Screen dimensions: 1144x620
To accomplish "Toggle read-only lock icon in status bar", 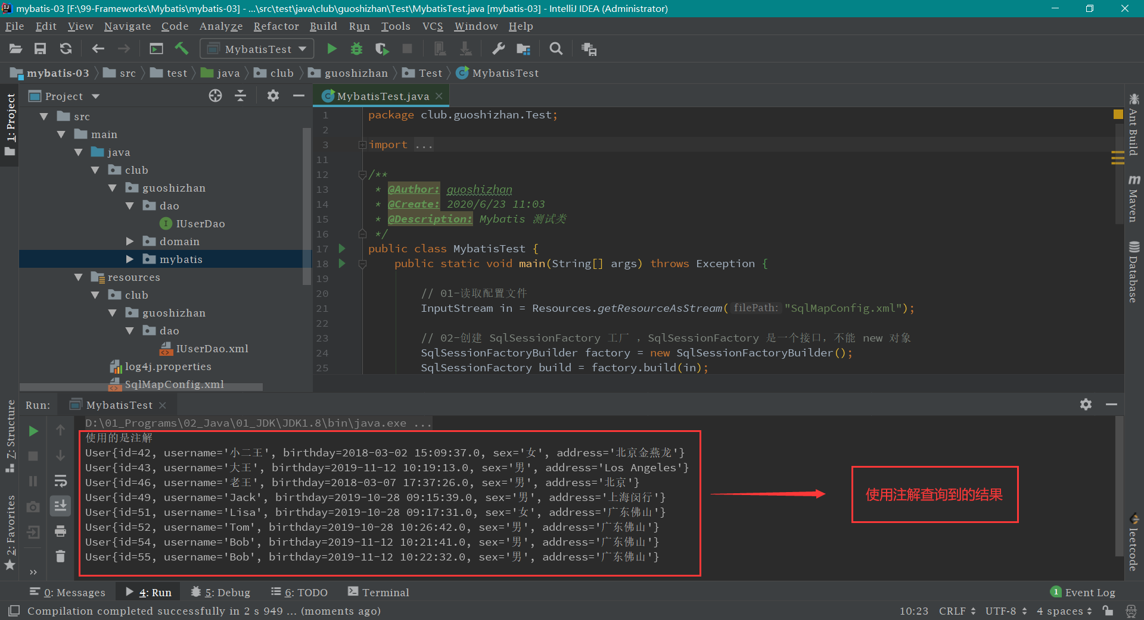I will pyautogui.click(x=1108, y=611).
